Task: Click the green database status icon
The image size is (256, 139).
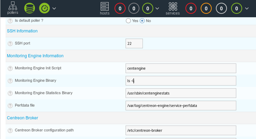Action: pyautogui.click(x=29, y=8)
